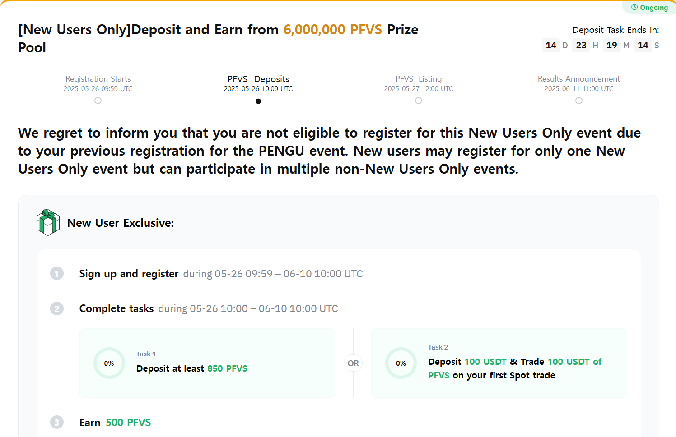Click the PFVS Listing stage label
Image resolution: width=676 pixels, height=437 pixels.
tap(419, 79)
